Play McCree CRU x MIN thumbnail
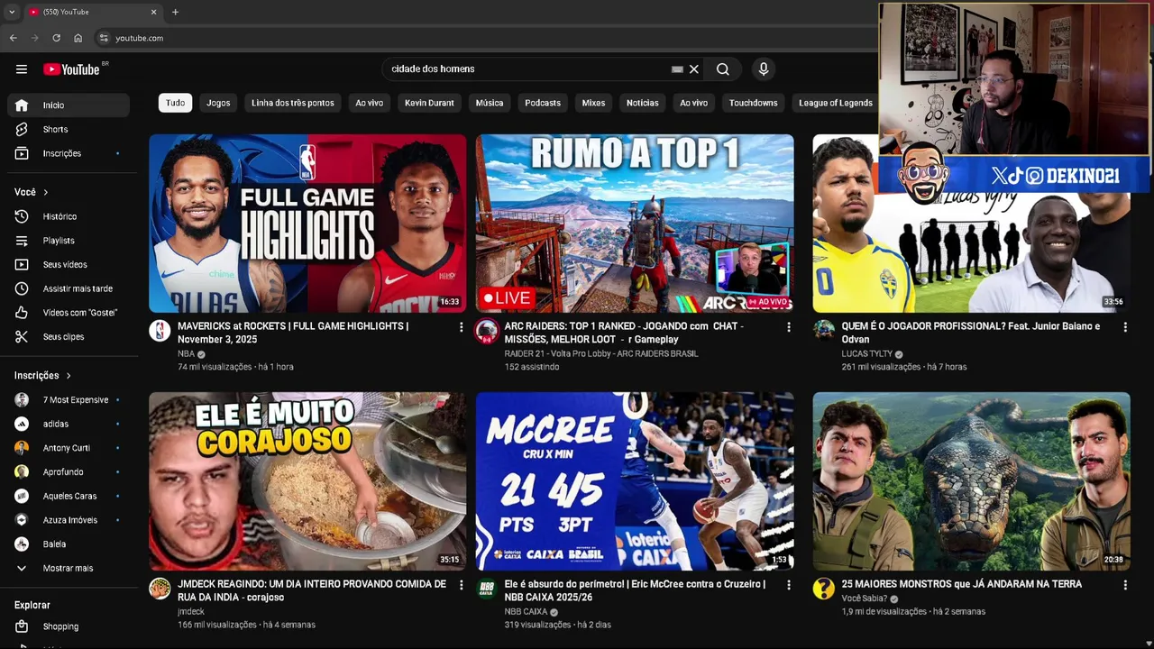Screen dimensions: 1154x649 tap(635, 481)
